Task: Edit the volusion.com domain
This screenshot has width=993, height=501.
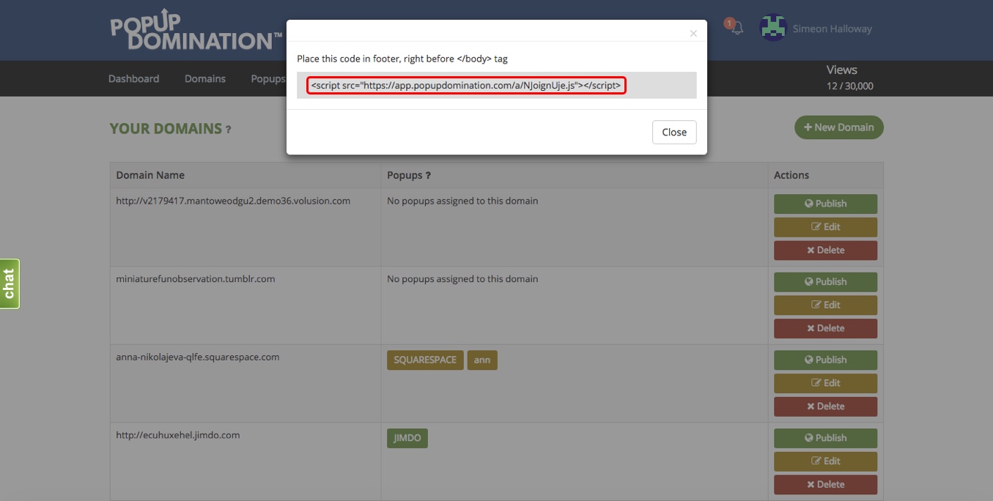Action: [825, 227]
